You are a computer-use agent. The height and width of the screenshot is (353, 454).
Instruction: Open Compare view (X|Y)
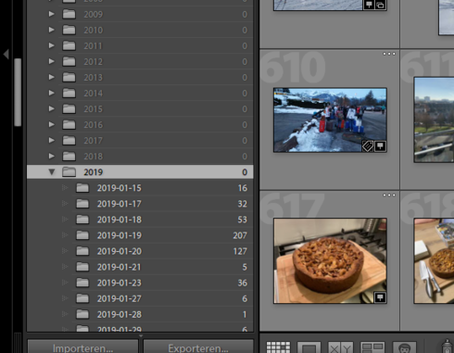[x=340, y=347]
